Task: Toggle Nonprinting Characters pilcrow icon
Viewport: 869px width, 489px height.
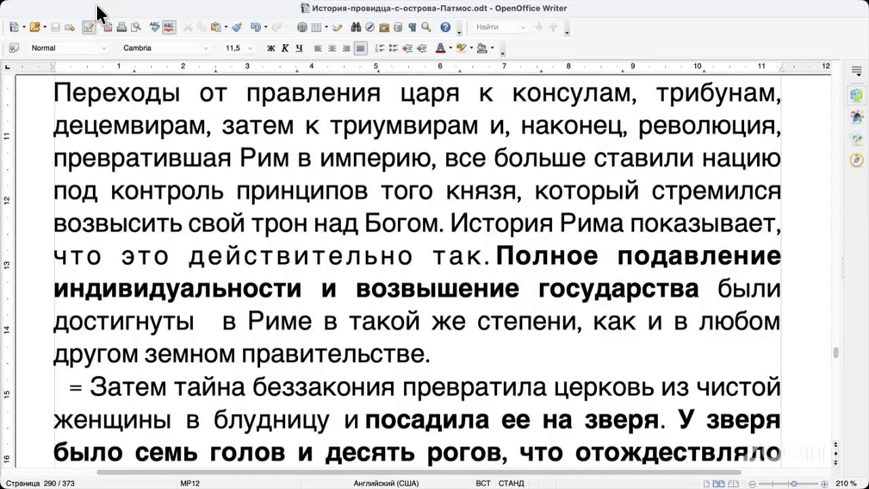Action: (x=412, y=27)
